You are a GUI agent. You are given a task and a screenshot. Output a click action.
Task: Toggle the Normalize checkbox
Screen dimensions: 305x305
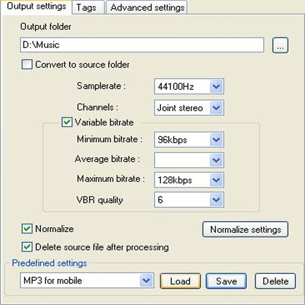[x=27, y=229]
